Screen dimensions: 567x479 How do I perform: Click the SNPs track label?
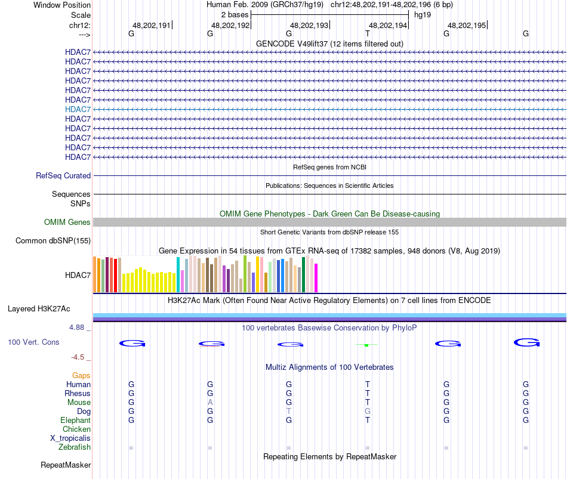click(x=81, y=203)
